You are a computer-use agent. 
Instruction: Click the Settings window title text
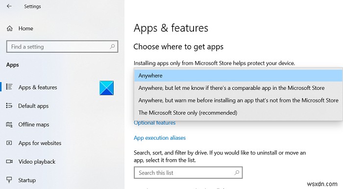32,6
